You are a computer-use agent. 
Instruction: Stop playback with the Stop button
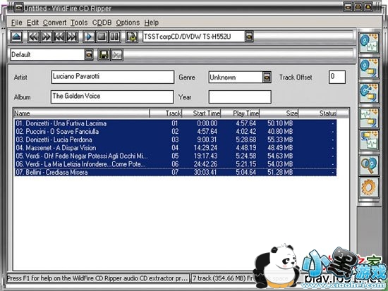coord(102,37)
